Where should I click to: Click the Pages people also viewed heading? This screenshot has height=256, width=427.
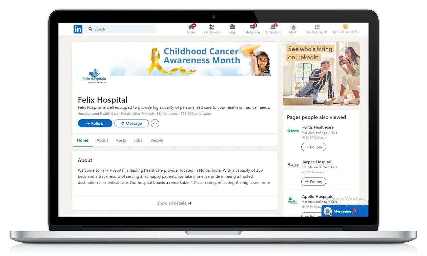tap(317, 117)
